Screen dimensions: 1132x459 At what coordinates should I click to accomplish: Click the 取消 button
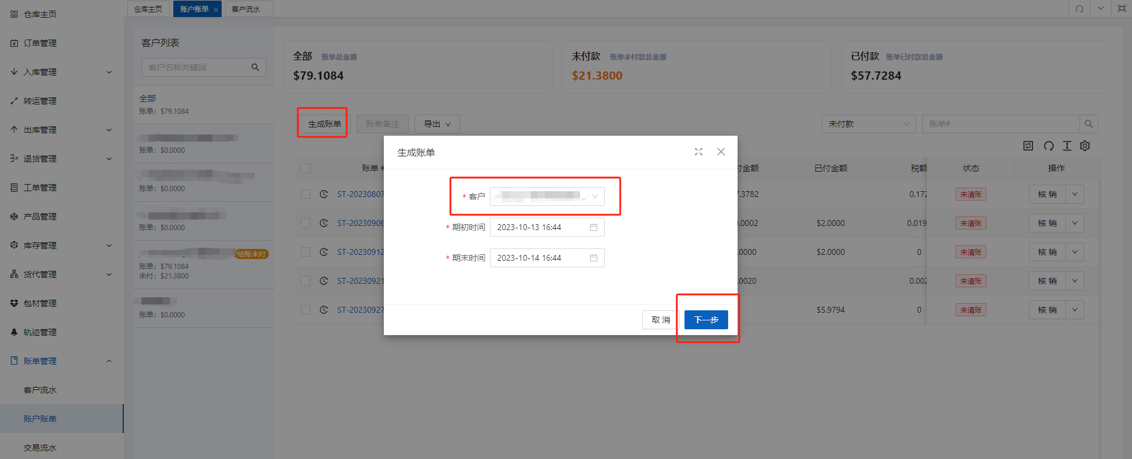coord(660,320)
